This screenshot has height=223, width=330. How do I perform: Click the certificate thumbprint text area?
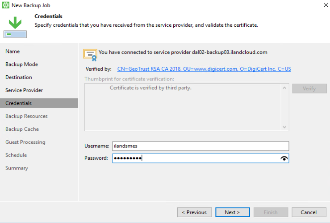[x=183, y=107]
